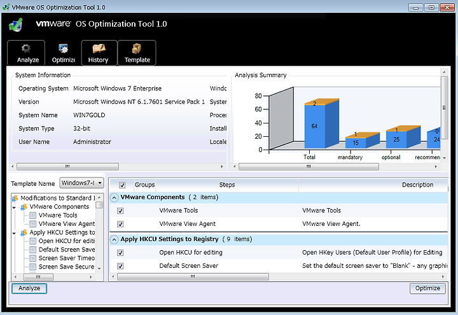458x315 pixels.
Task: Click the optional bar in the chart
Action: point(403,137)
